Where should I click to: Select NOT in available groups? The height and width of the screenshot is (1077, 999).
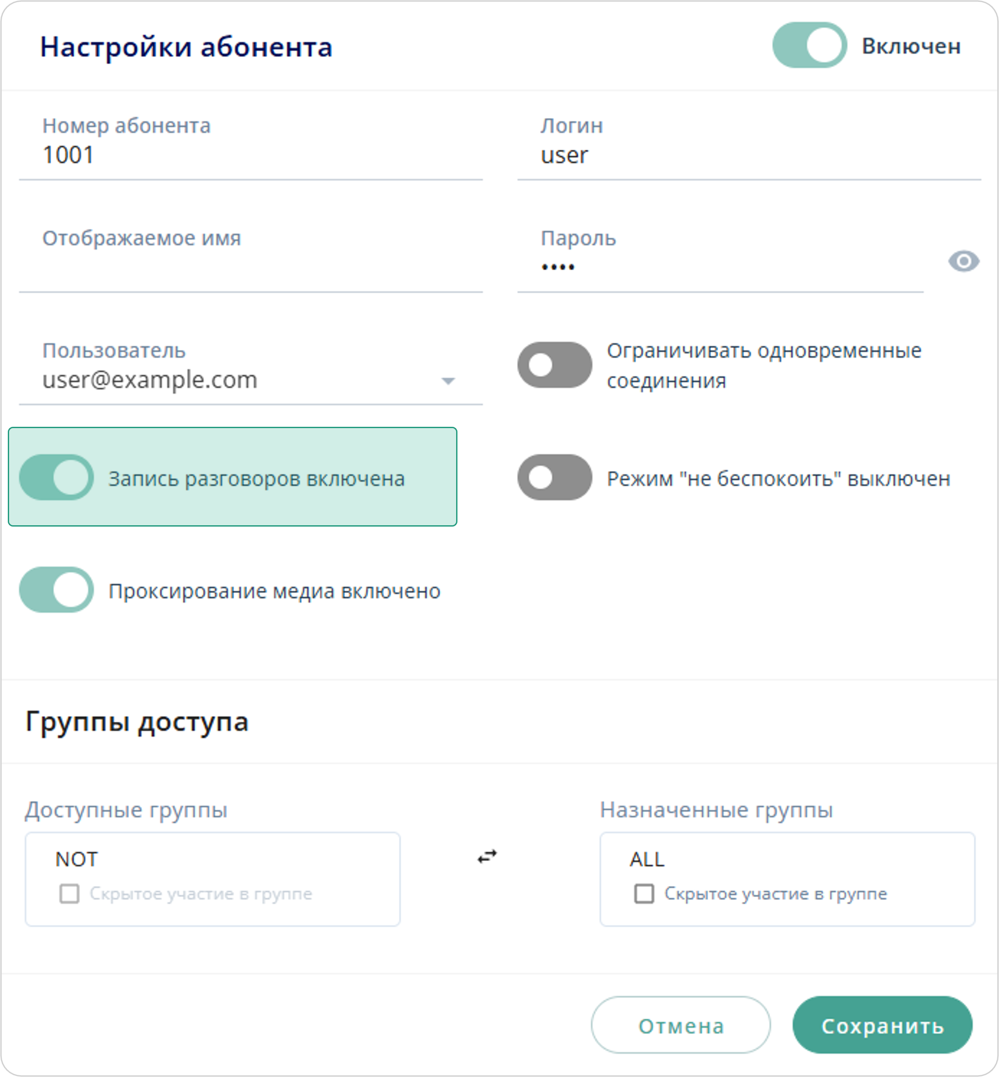coord(77,859)
